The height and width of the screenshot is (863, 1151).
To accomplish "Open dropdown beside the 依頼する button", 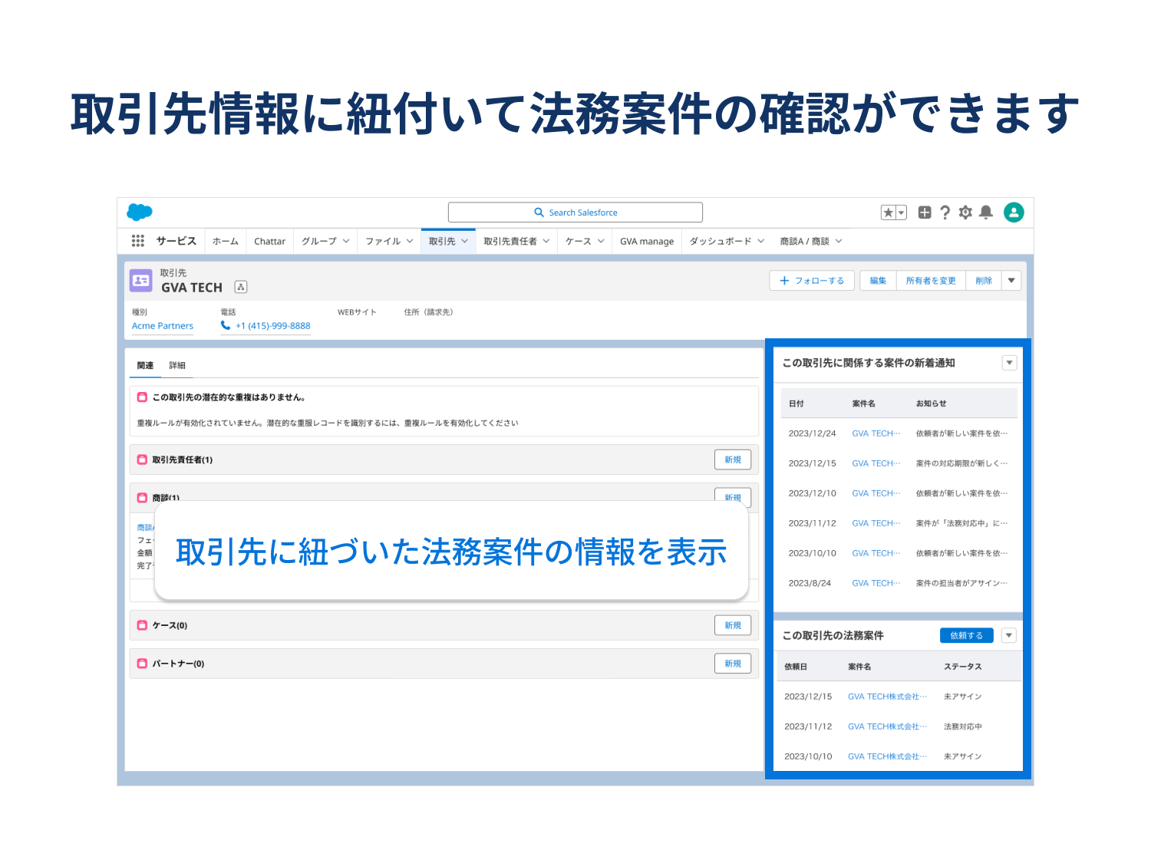I will point(1009,635).
